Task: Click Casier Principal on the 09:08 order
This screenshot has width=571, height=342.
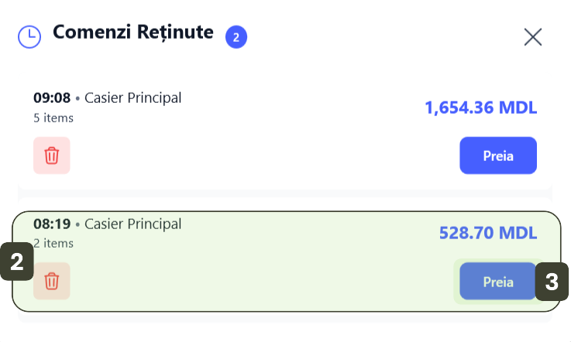Action: coord(132,98)
